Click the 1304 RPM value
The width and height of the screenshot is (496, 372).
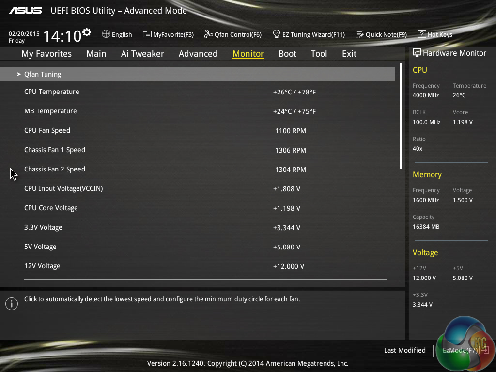291,170
